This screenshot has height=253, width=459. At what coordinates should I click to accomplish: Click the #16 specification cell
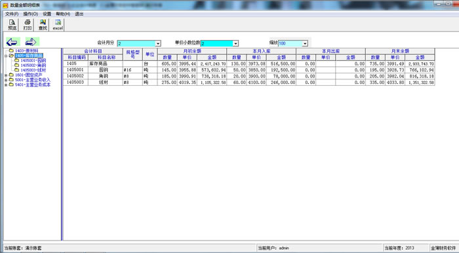(x=132, y=70)
